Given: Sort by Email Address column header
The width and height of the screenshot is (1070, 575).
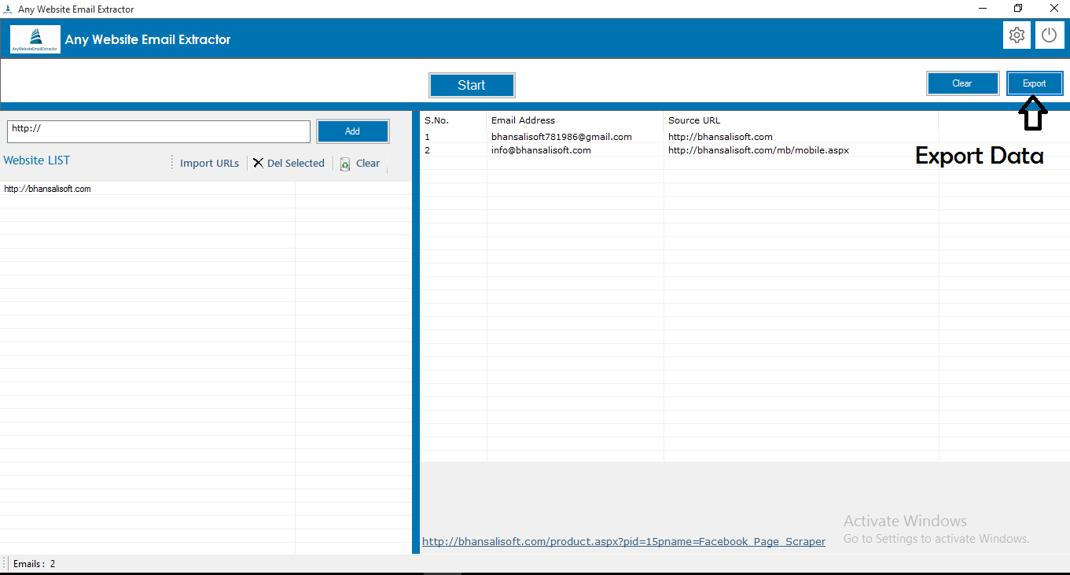Looking at the screenshot, I should 523,120.
